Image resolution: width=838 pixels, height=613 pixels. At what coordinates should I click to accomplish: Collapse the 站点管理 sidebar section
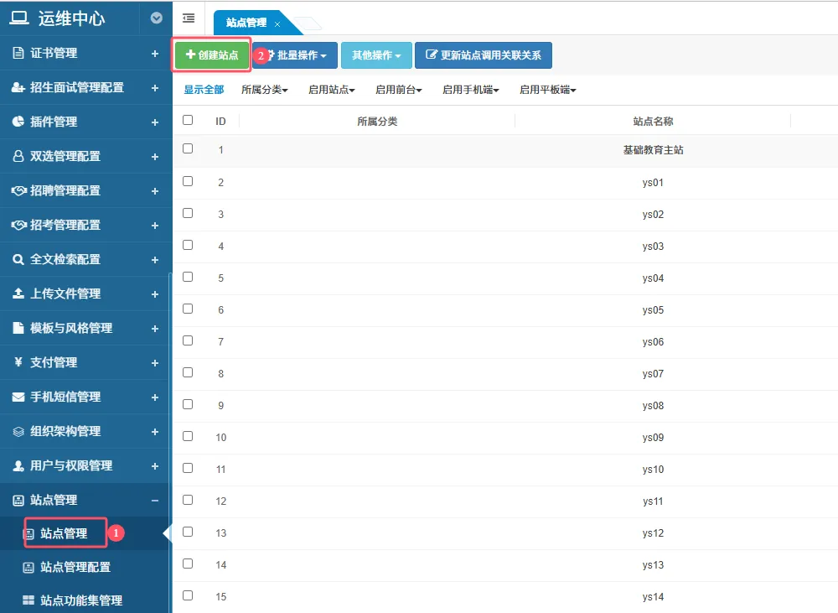154,500
